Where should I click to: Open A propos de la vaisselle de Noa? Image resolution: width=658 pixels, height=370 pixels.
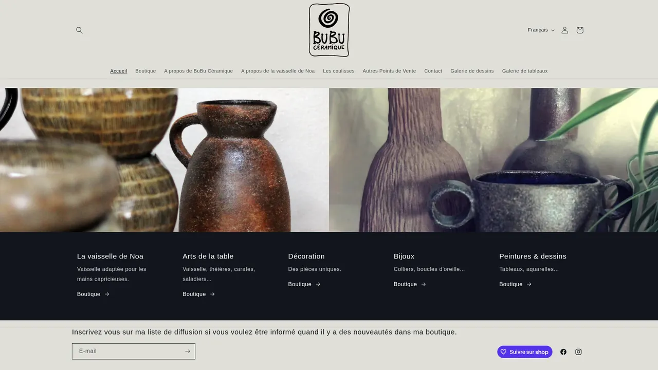[x=278, y=71]
